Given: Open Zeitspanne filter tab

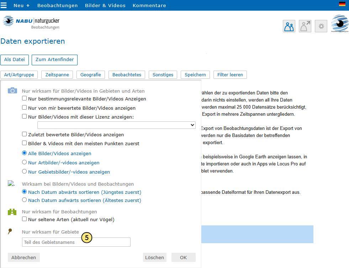Looking at the screenshot, I should point(57,75).
